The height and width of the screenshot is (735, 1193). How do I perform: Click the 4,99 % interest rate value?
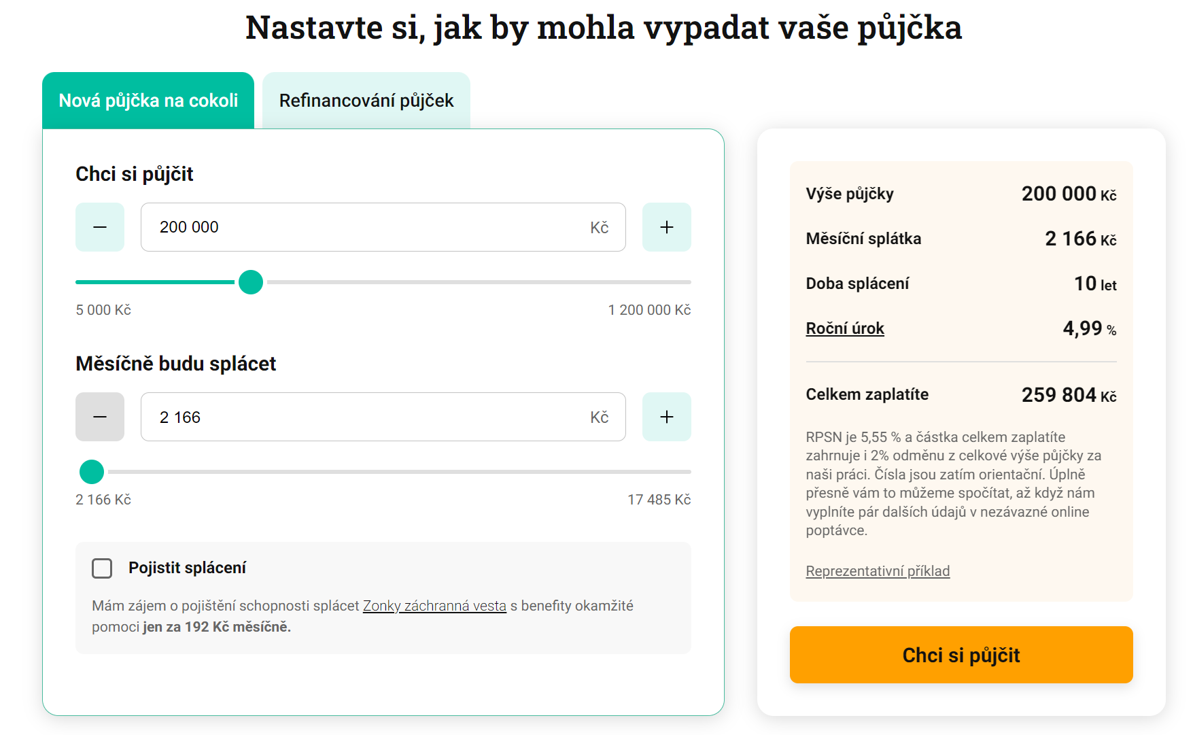[1090, 328]
